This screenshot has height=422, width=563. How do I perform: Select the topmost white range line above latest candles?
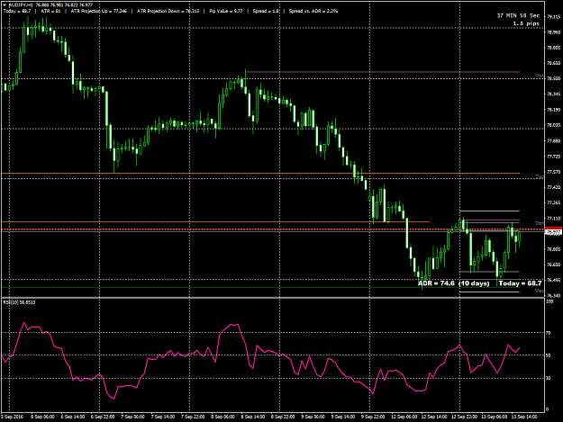click(x=489, y=211)
